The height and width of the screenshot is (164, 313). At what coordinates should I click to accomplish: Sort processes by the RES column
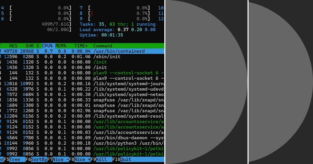coord(13,46)
